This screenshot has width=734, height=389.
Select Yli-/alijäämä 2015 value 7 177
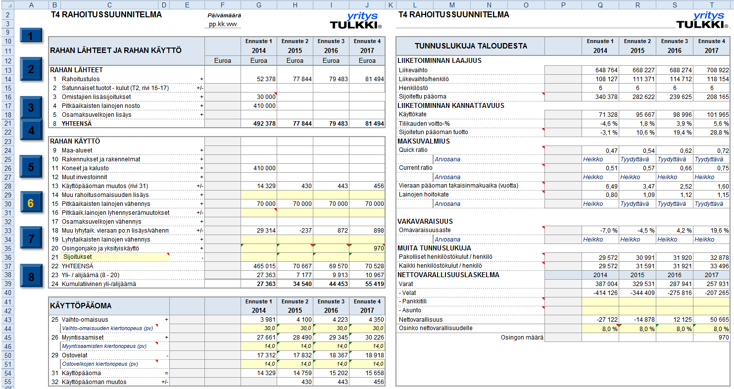coord(295,275)
